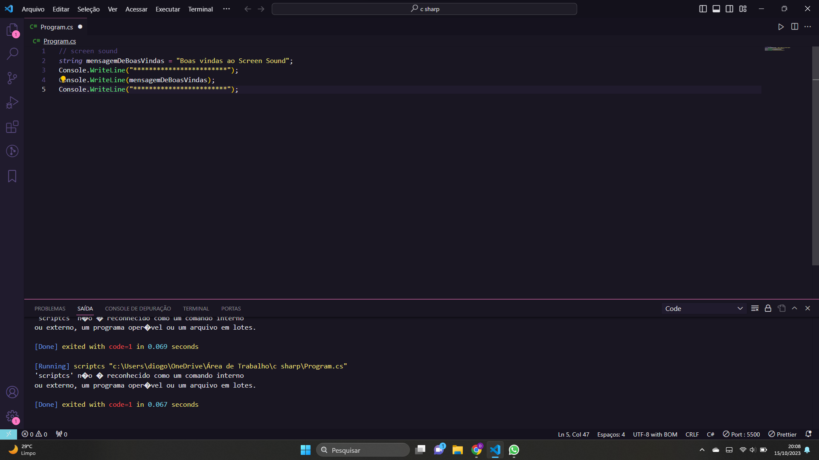This screenshot has width=819, height=460.
Task: Open notifications bell in status bar
Action: [808, 434]
